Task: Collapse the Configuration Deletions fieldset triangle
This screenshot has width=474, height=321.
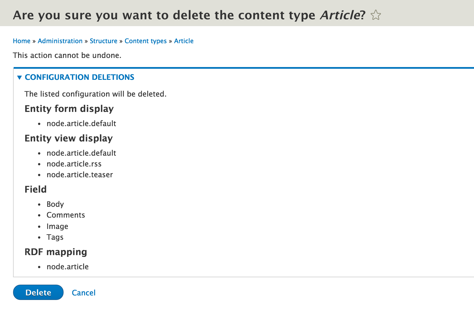Action: [x=20, y=77]
